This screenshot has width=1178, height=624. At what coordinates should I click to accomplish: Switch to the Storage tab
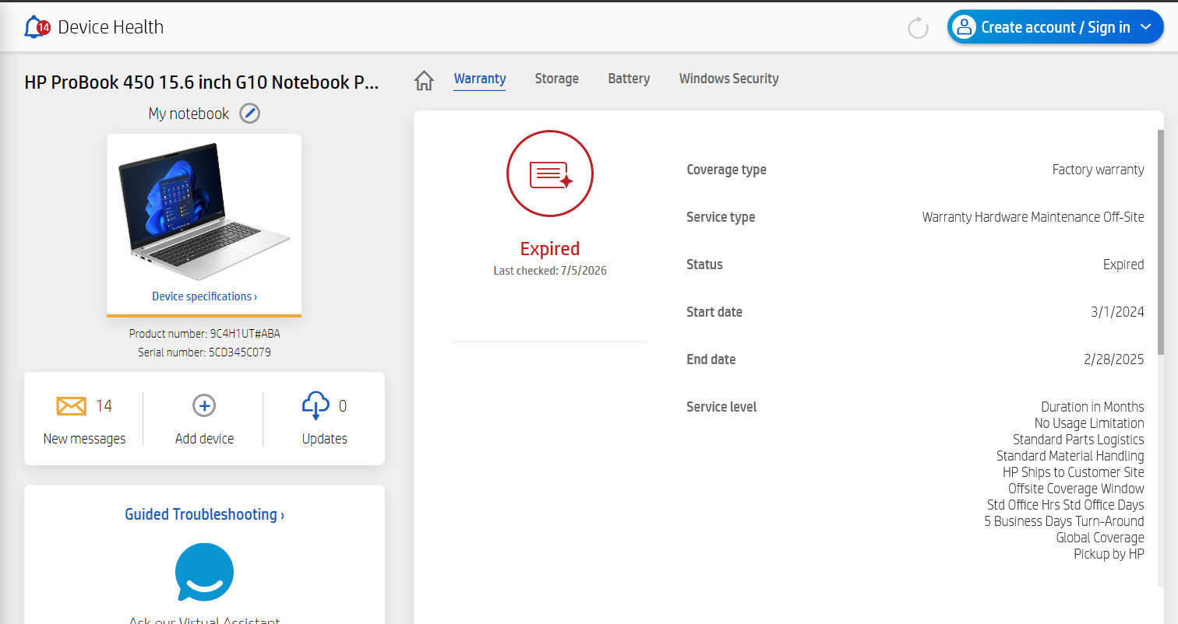[556, 79]
